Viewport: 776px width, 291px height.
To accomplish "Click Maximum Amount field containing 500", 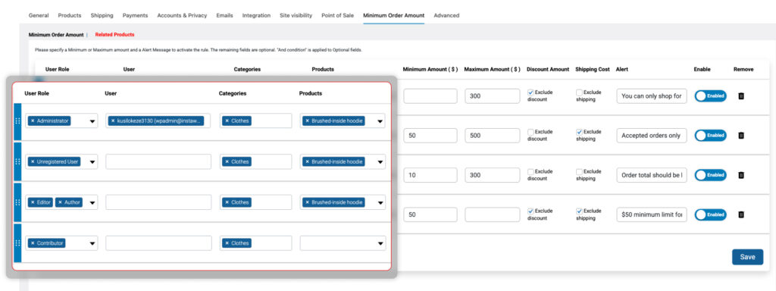I will (493, 136).
